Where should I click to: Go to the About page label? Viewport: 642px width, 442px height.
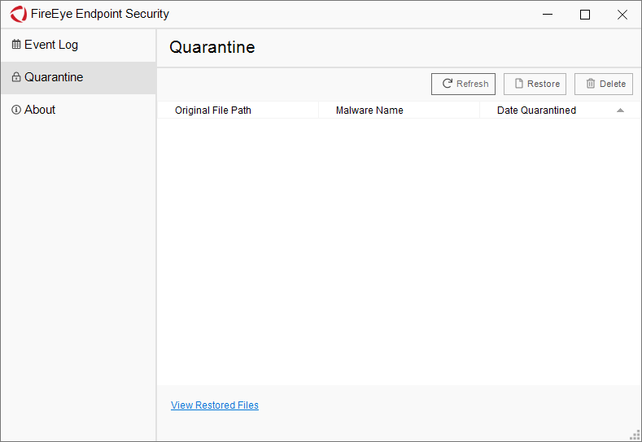(x=40, y=110)
